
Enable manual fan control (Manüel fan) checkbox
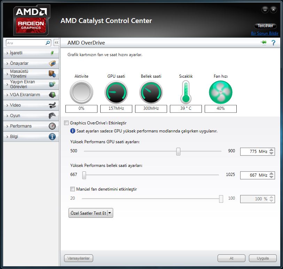coord(72,189)
